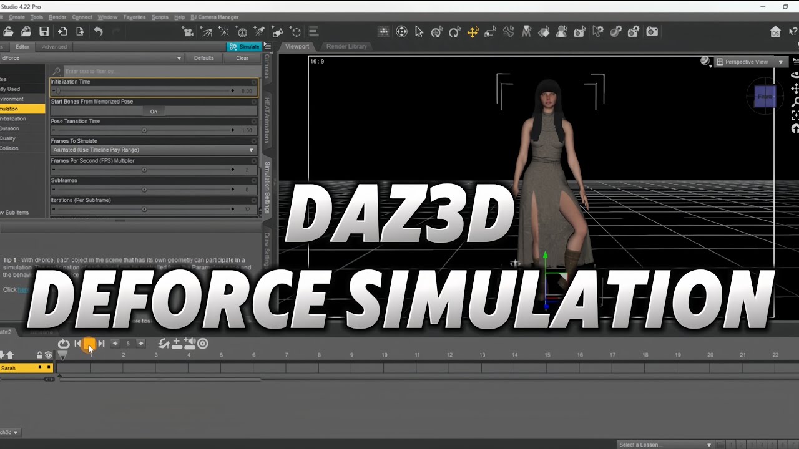
Task: Click the Defaults button
Action: point(203,58)
